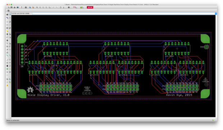Click the Zoom out icon
The image size is (223, 130).
tap(43, 8)
